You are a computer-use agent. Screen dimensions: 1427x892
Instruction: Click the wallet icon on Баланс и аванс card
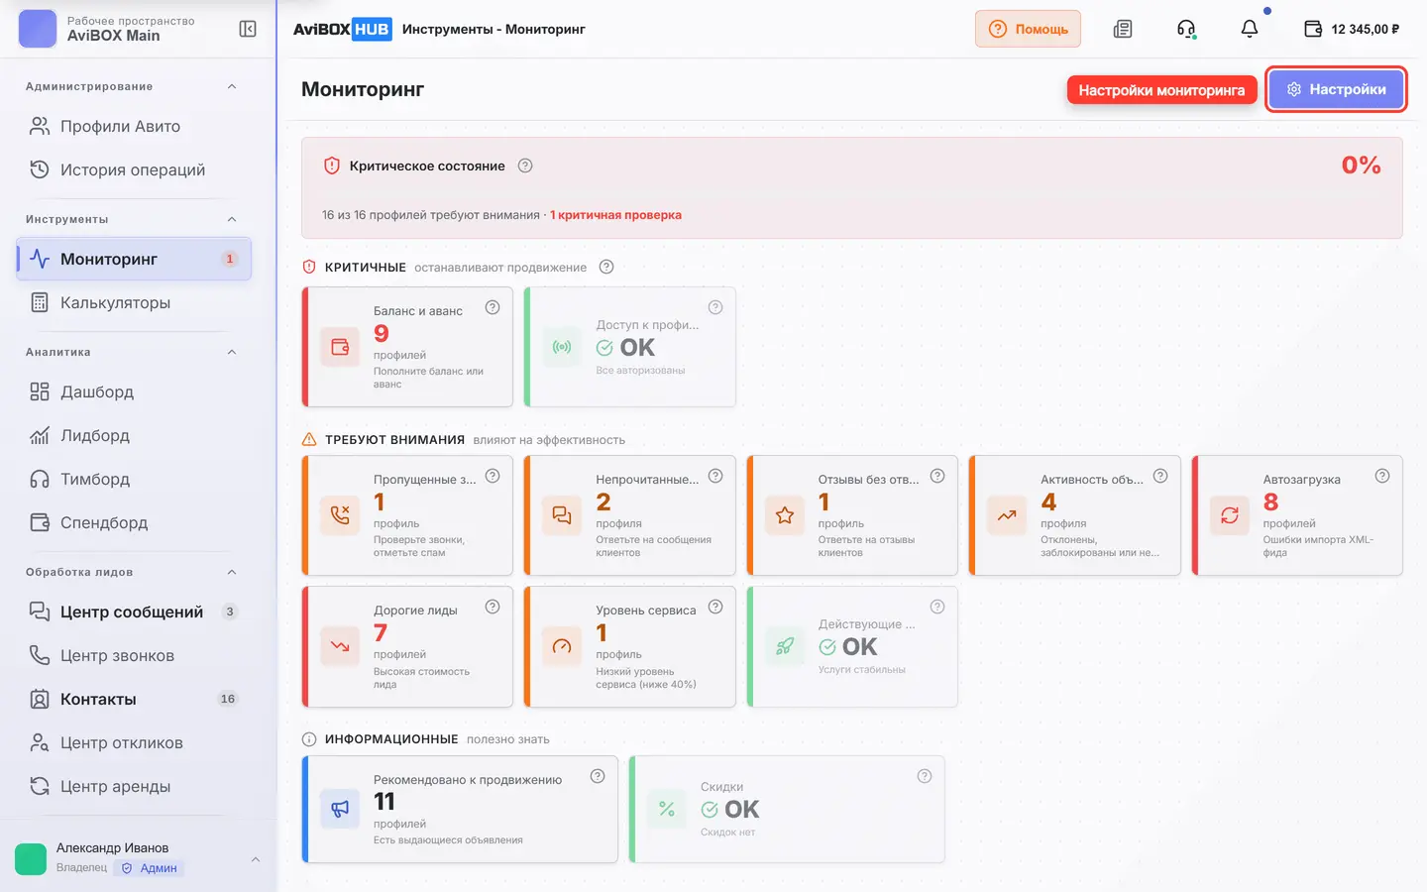(340, 347)
